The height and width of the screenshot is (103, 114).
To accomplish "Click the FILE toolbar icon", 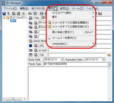I will (41, 14).
